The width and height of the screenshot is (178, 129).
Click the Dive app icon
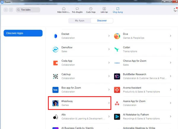tap(117, 36)
